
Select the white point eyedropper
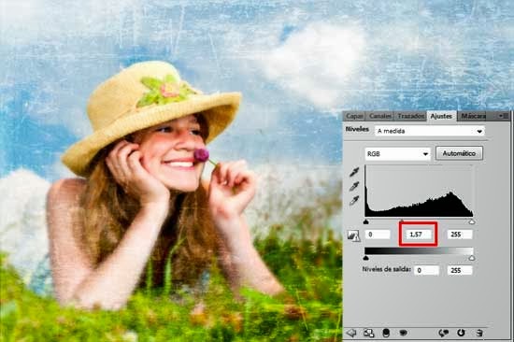point(354,200)
